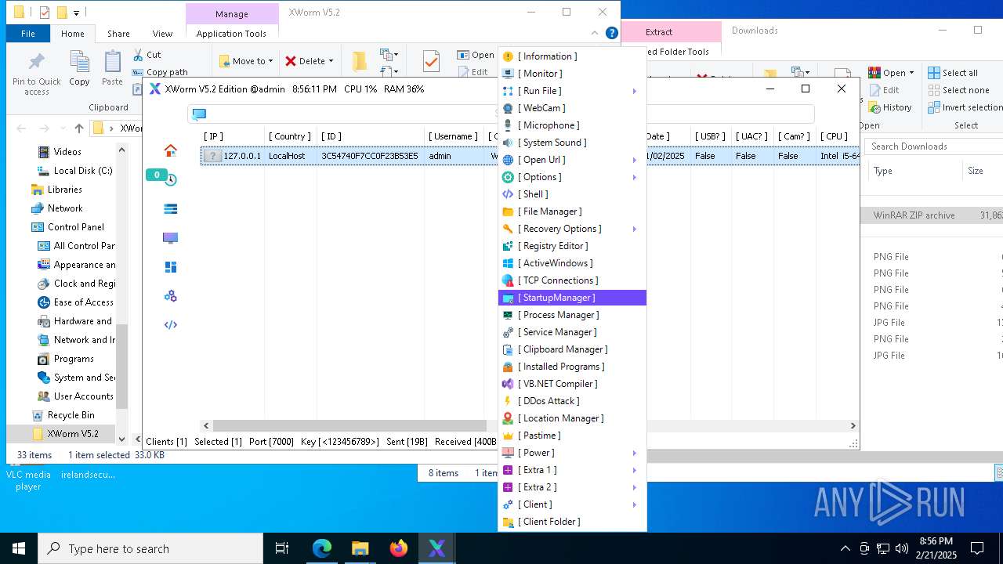Image resolution: width=1003 pixels, height=564 pixels.
Task: Click the UAC? column header
Action: pos(751,136)
